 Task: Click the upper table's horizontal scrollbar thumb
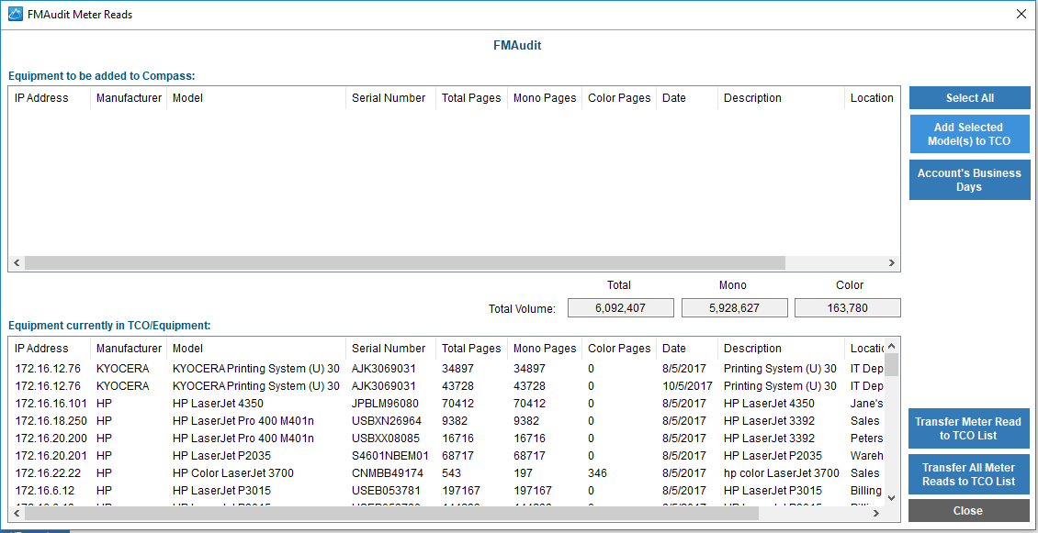(405, 262)
